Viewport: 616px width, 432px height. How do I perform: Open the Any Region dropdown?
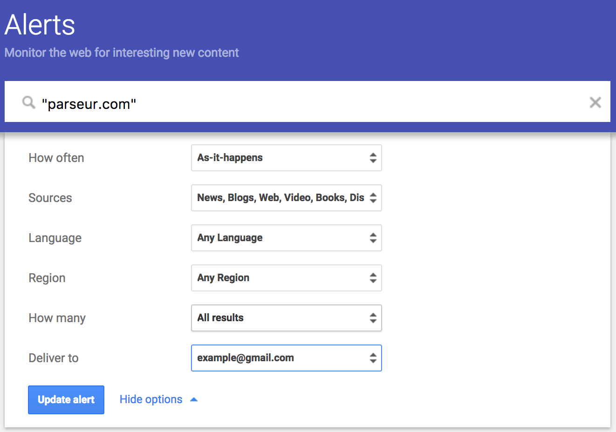[x=280, y=278]
